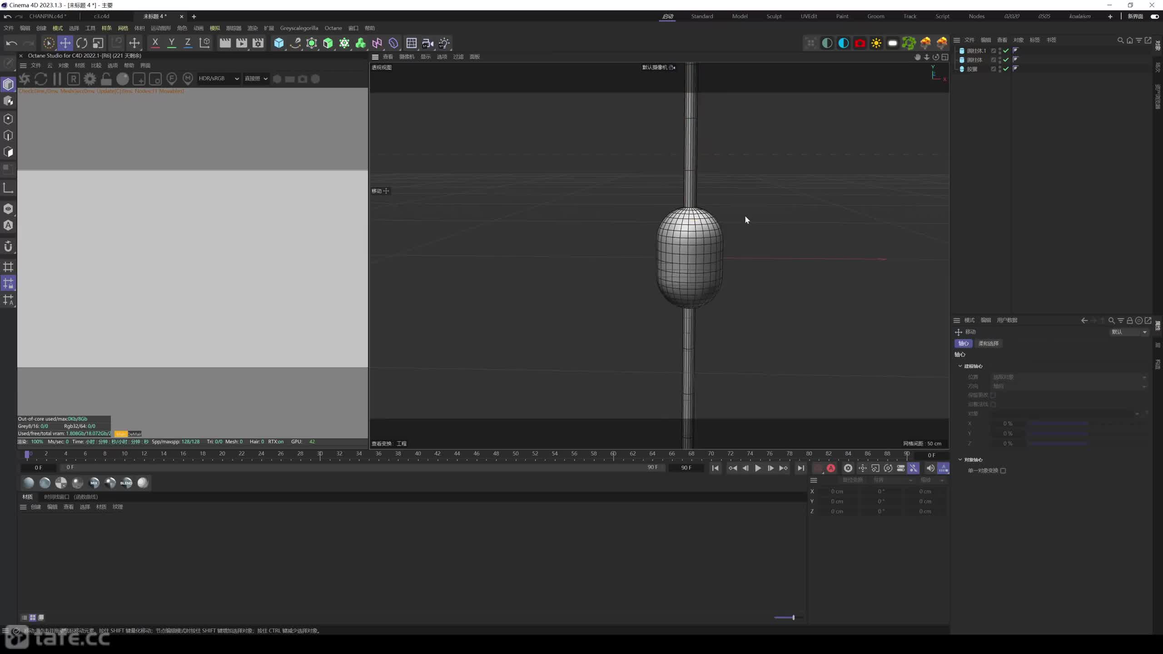Screen dimensions: 1163x654
Task: Open the 直接照 kernel dropdown
Action: (x=256, y=79)
